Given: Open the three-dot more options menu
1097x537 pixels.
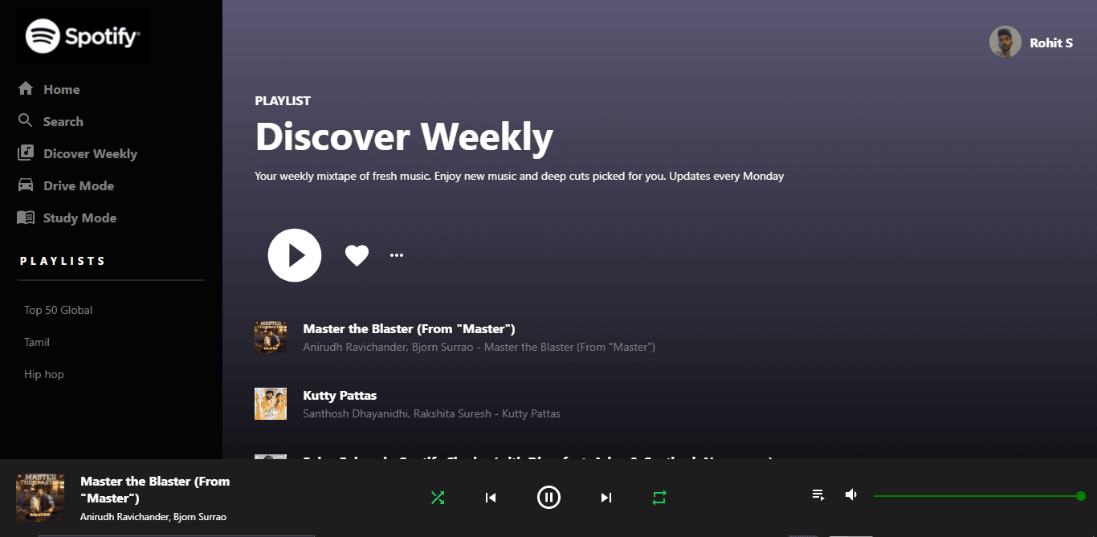Looking at the screenshot, I should 397,255.
